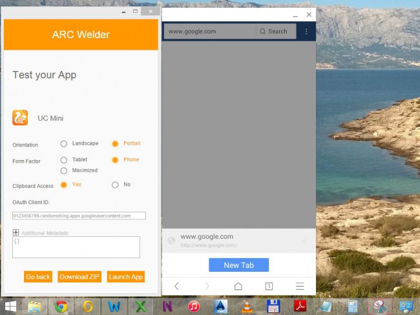Maximize the ARC Welder window

[135, 11]
